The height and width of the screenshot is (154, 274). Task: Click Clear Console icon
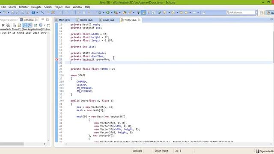(15, 25)
